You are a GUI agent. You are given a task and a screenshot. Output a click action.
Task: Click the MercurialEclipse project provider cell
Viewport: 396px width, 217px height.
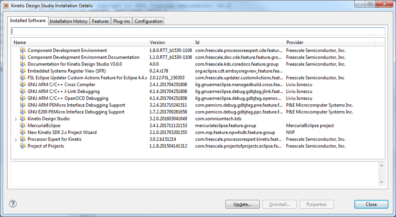click(x=310, y=125)
